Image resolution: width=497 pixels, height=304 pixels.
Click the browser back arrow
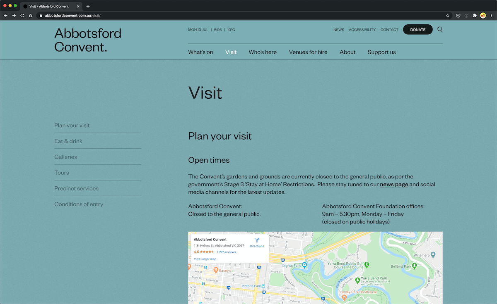click(x=6, y=15)
